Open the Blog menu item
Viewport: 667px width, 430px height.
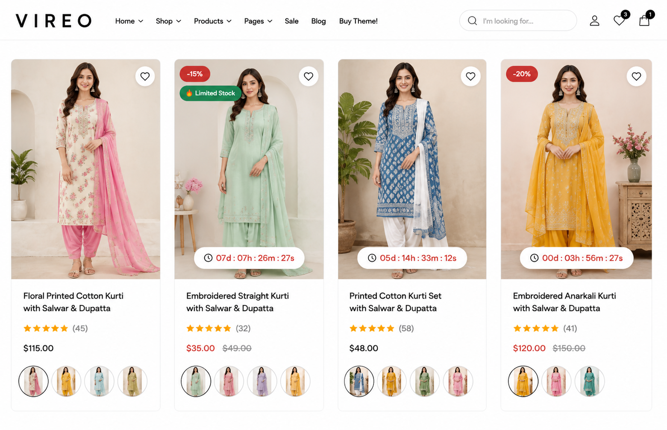coord(318,21)
